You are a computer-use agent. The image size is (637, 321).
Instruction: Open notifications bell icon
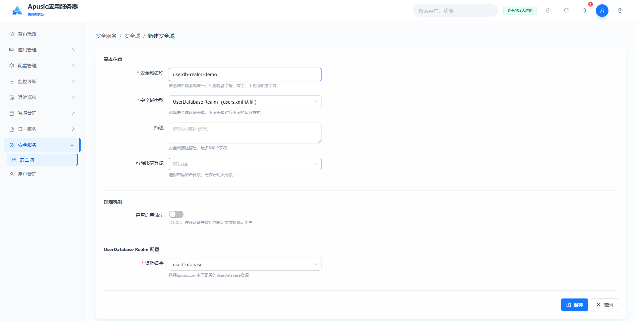click(584, 11)
